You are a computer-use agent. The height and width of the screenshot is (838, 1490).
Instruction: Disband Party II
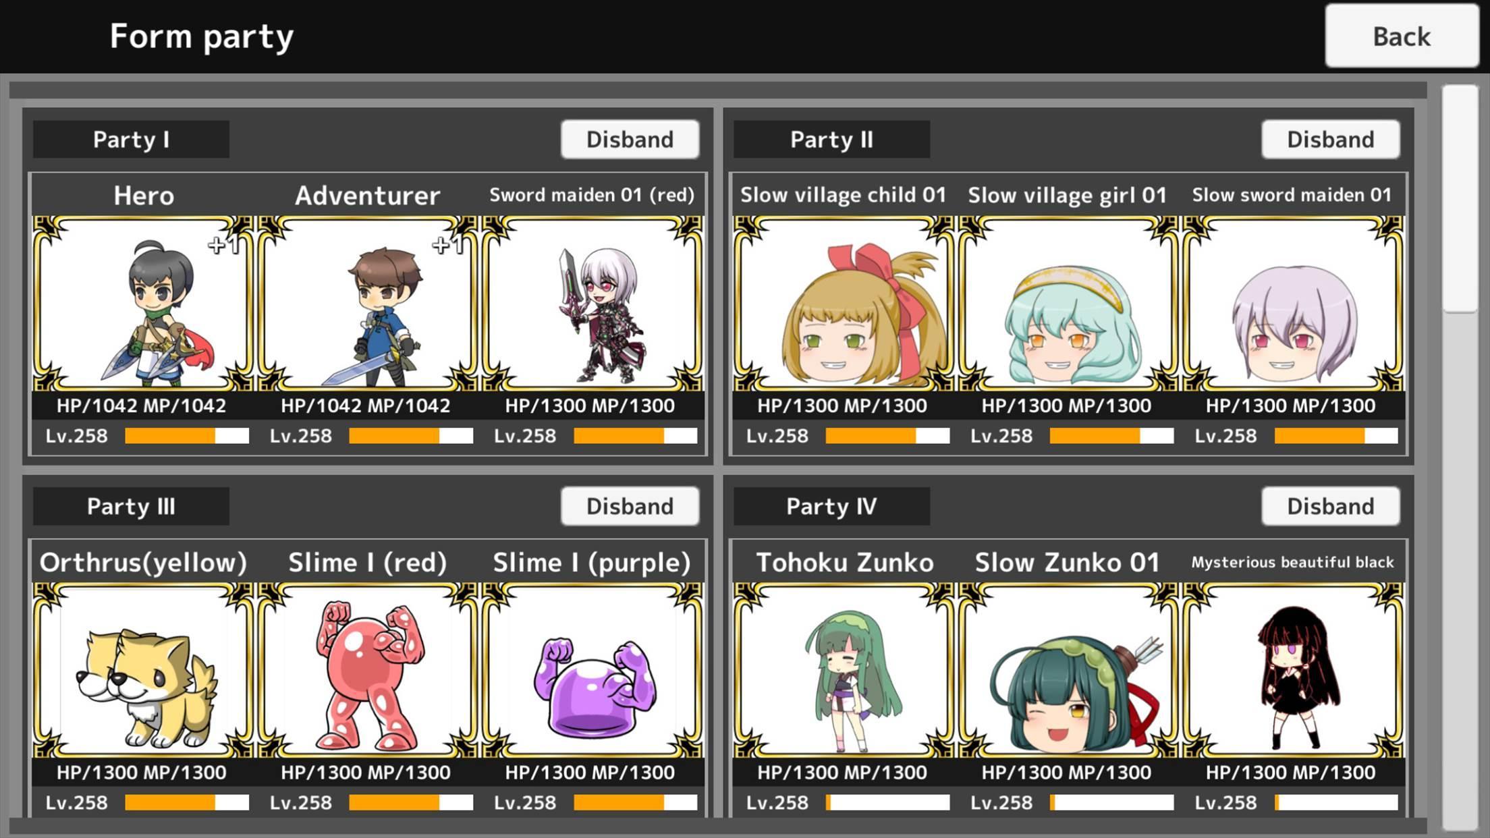[1330, 140]
